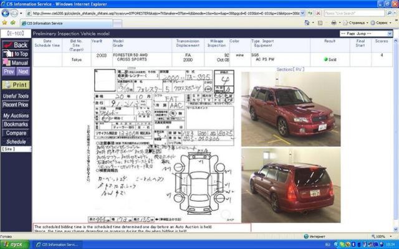The height and width of the screenshot is (249, 399).
Task: Click the year 2003 cell
Action: (x=101, y=55)
